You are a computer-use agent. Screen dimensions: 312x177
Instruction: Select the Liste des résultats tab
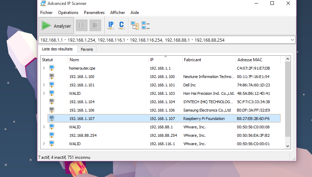point(57,49)
